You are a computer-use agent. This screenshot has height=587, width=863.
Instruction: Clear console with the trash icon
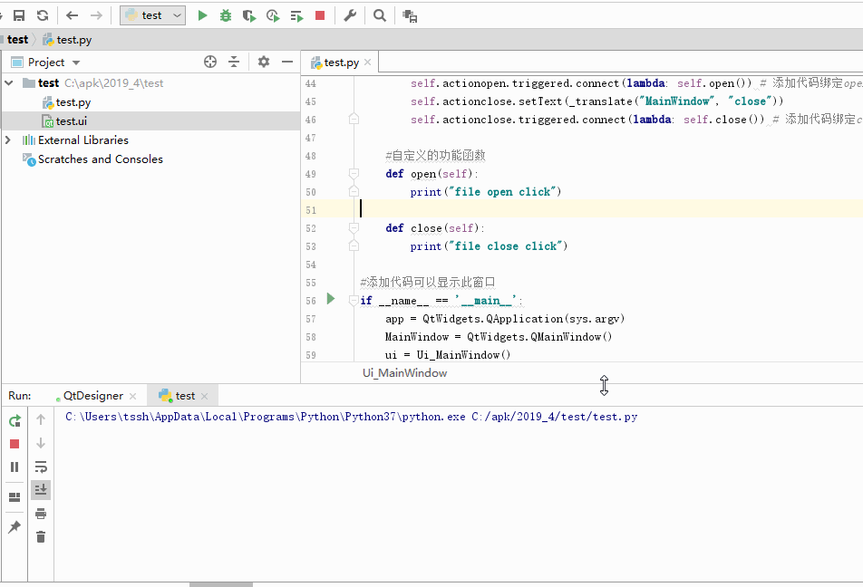click(x=41, y=537)
